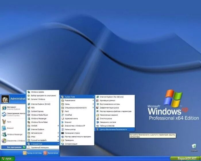The image size is (201, 161).
Task: Click the пуск Start button
Action: [x=7, y=159]
